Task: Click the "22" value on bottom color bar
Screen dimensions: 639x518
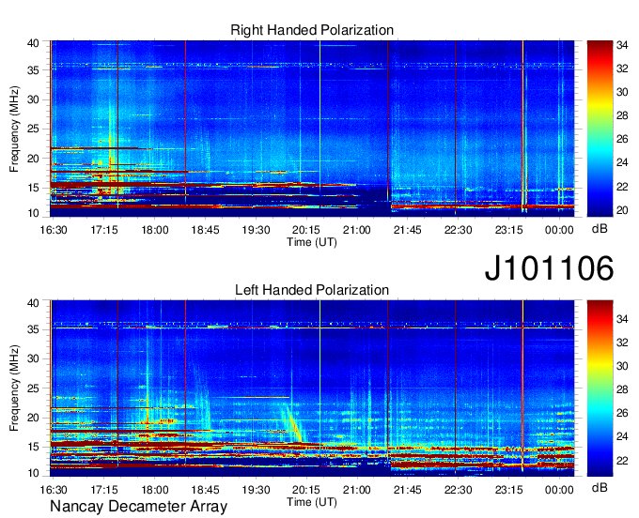Action: coord(622,461)
